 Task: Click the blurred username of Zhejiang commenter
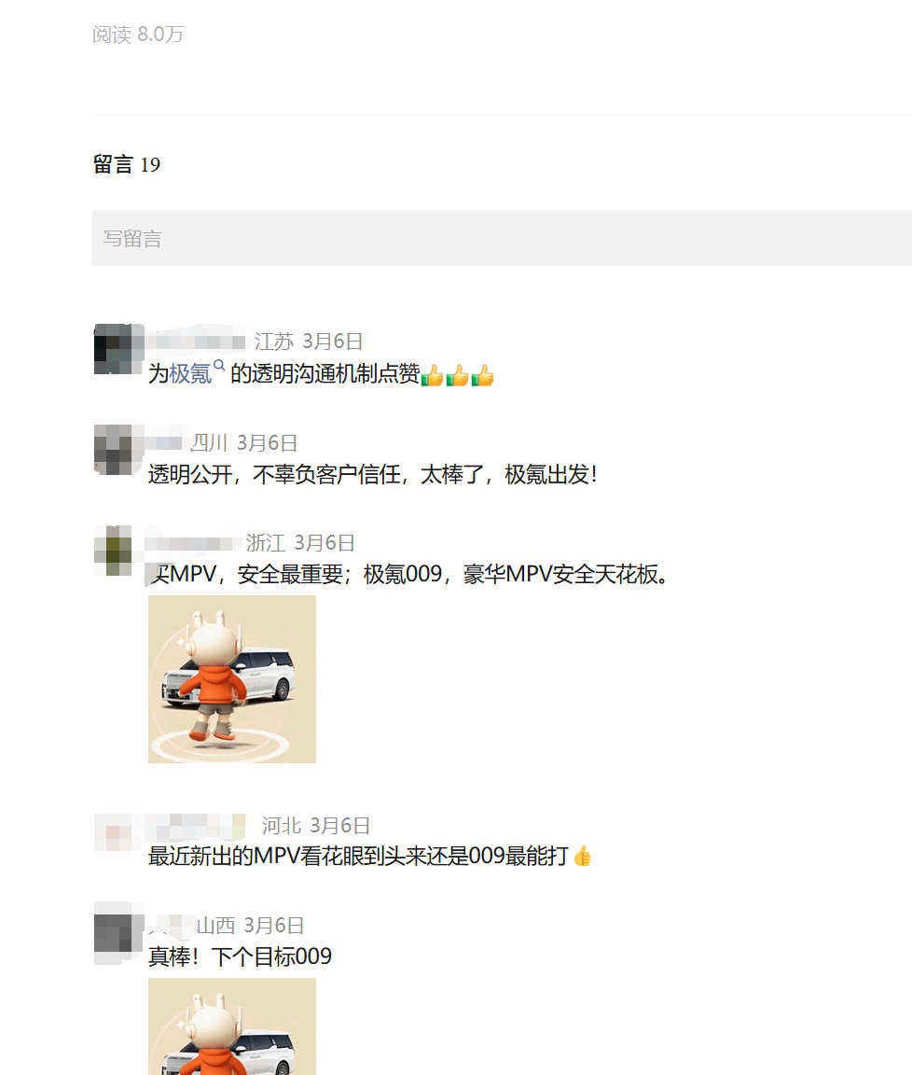(192, 542)
